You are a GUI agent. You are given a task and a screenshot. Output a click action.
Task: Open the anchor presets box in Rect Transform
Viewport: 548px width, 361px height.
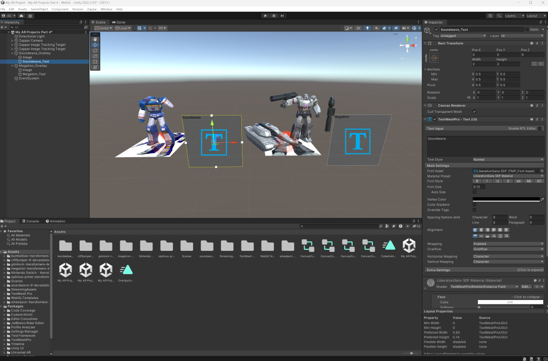click(x=434, y=58)
